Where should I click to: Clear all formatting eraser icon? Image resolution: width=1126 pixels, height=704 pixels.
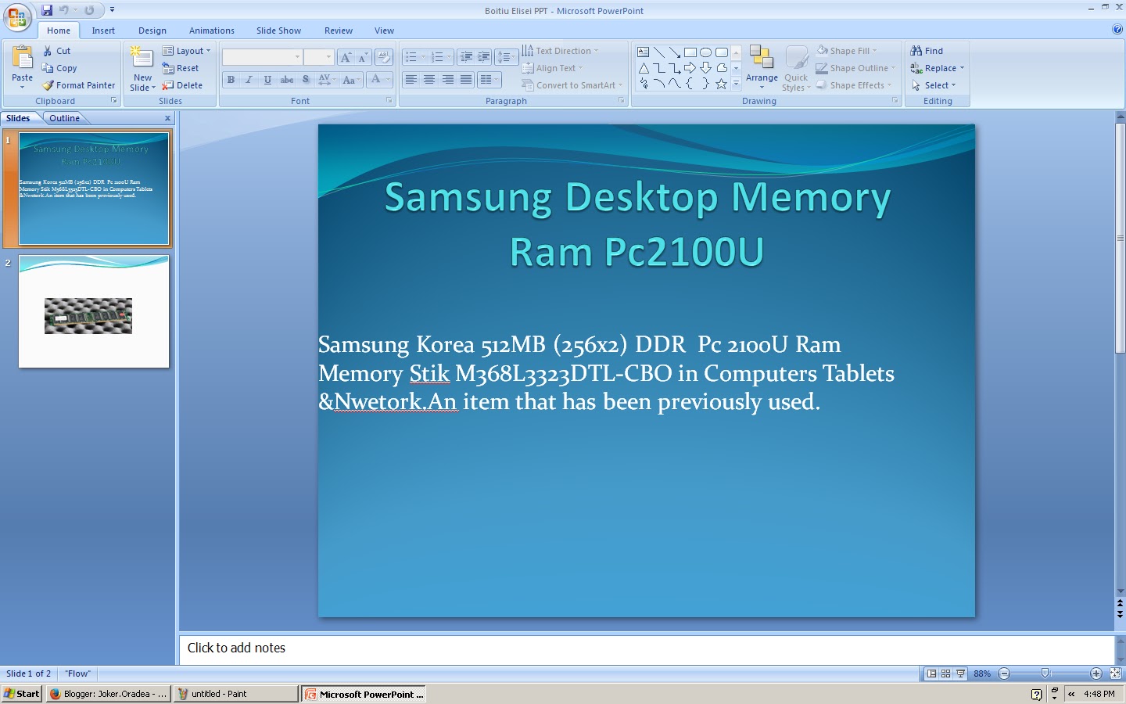[384, 57]
